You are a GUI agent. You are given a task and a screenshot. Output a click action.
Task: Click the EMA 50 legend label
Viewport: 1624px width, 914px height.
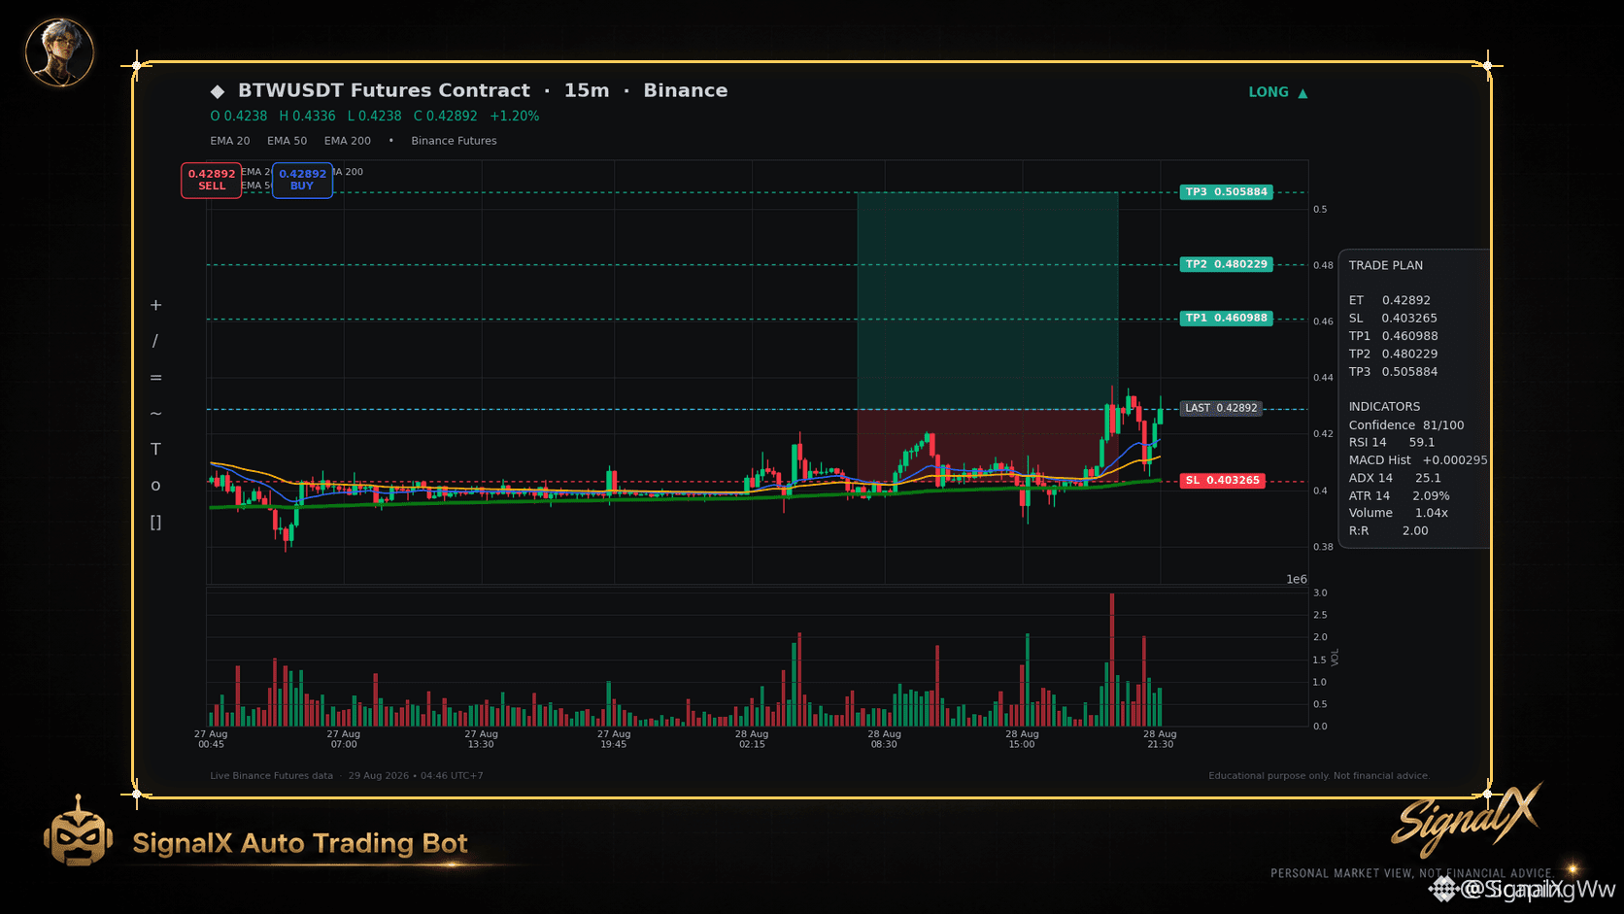[x=288, y=141]
